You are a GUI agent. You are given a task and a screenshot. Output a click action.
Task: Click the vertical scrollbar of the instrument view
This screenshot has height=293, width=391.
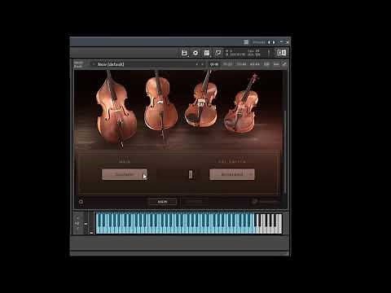[285, 152]
